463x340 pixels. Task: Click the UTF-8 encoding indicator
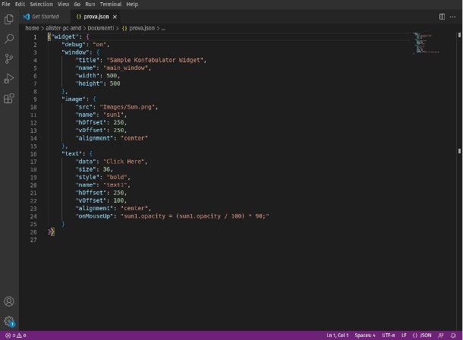[388, 335]
